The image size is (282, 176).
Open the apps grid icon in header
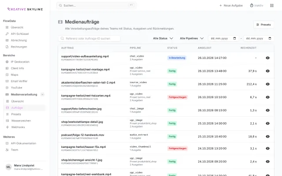271,6
